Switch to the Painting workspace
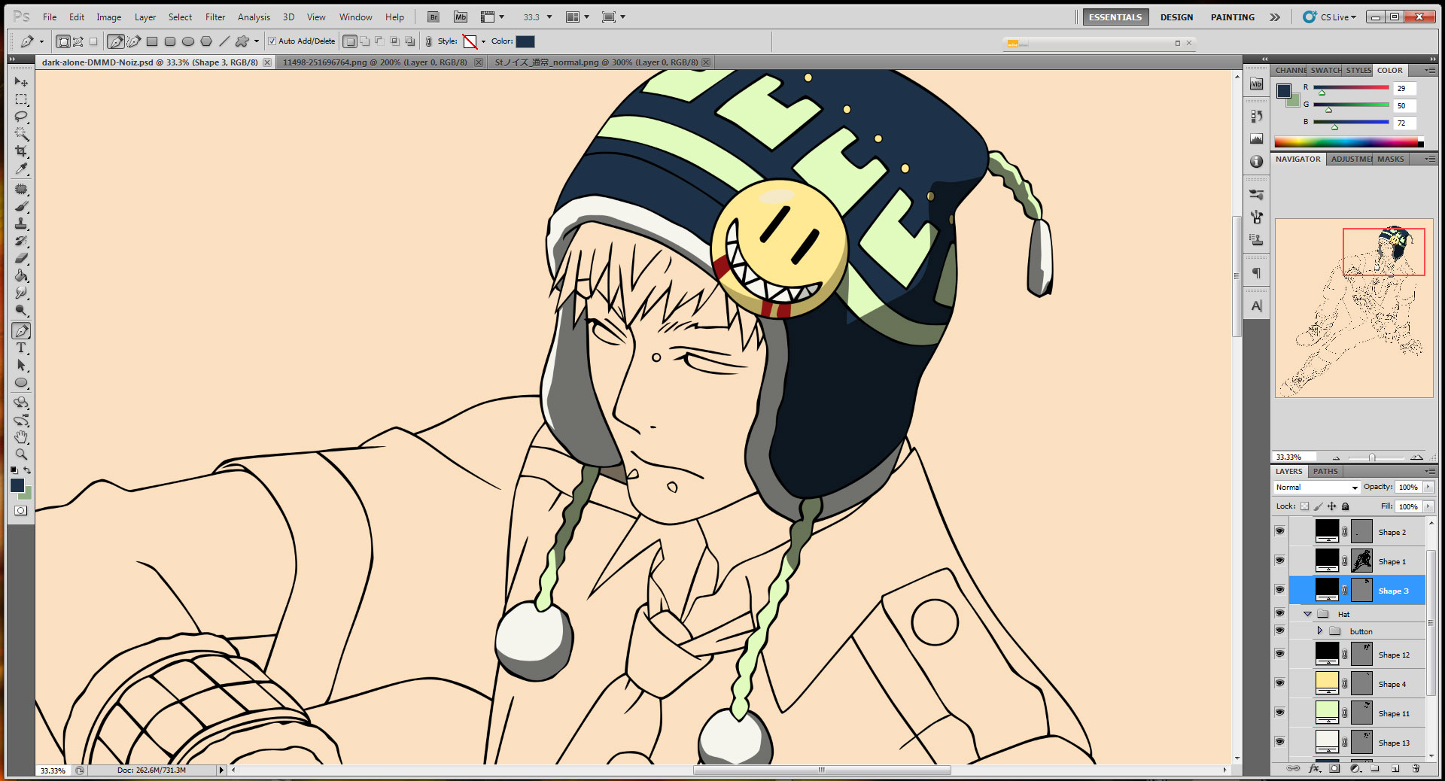Viewport: 1445px width, 781px height. (1232, 17)
